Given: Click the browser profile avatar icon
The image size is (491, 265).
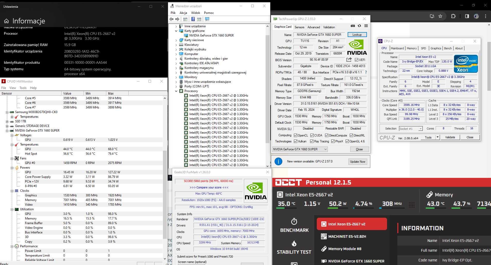Looking at the screenshot, I should point(476,16).
